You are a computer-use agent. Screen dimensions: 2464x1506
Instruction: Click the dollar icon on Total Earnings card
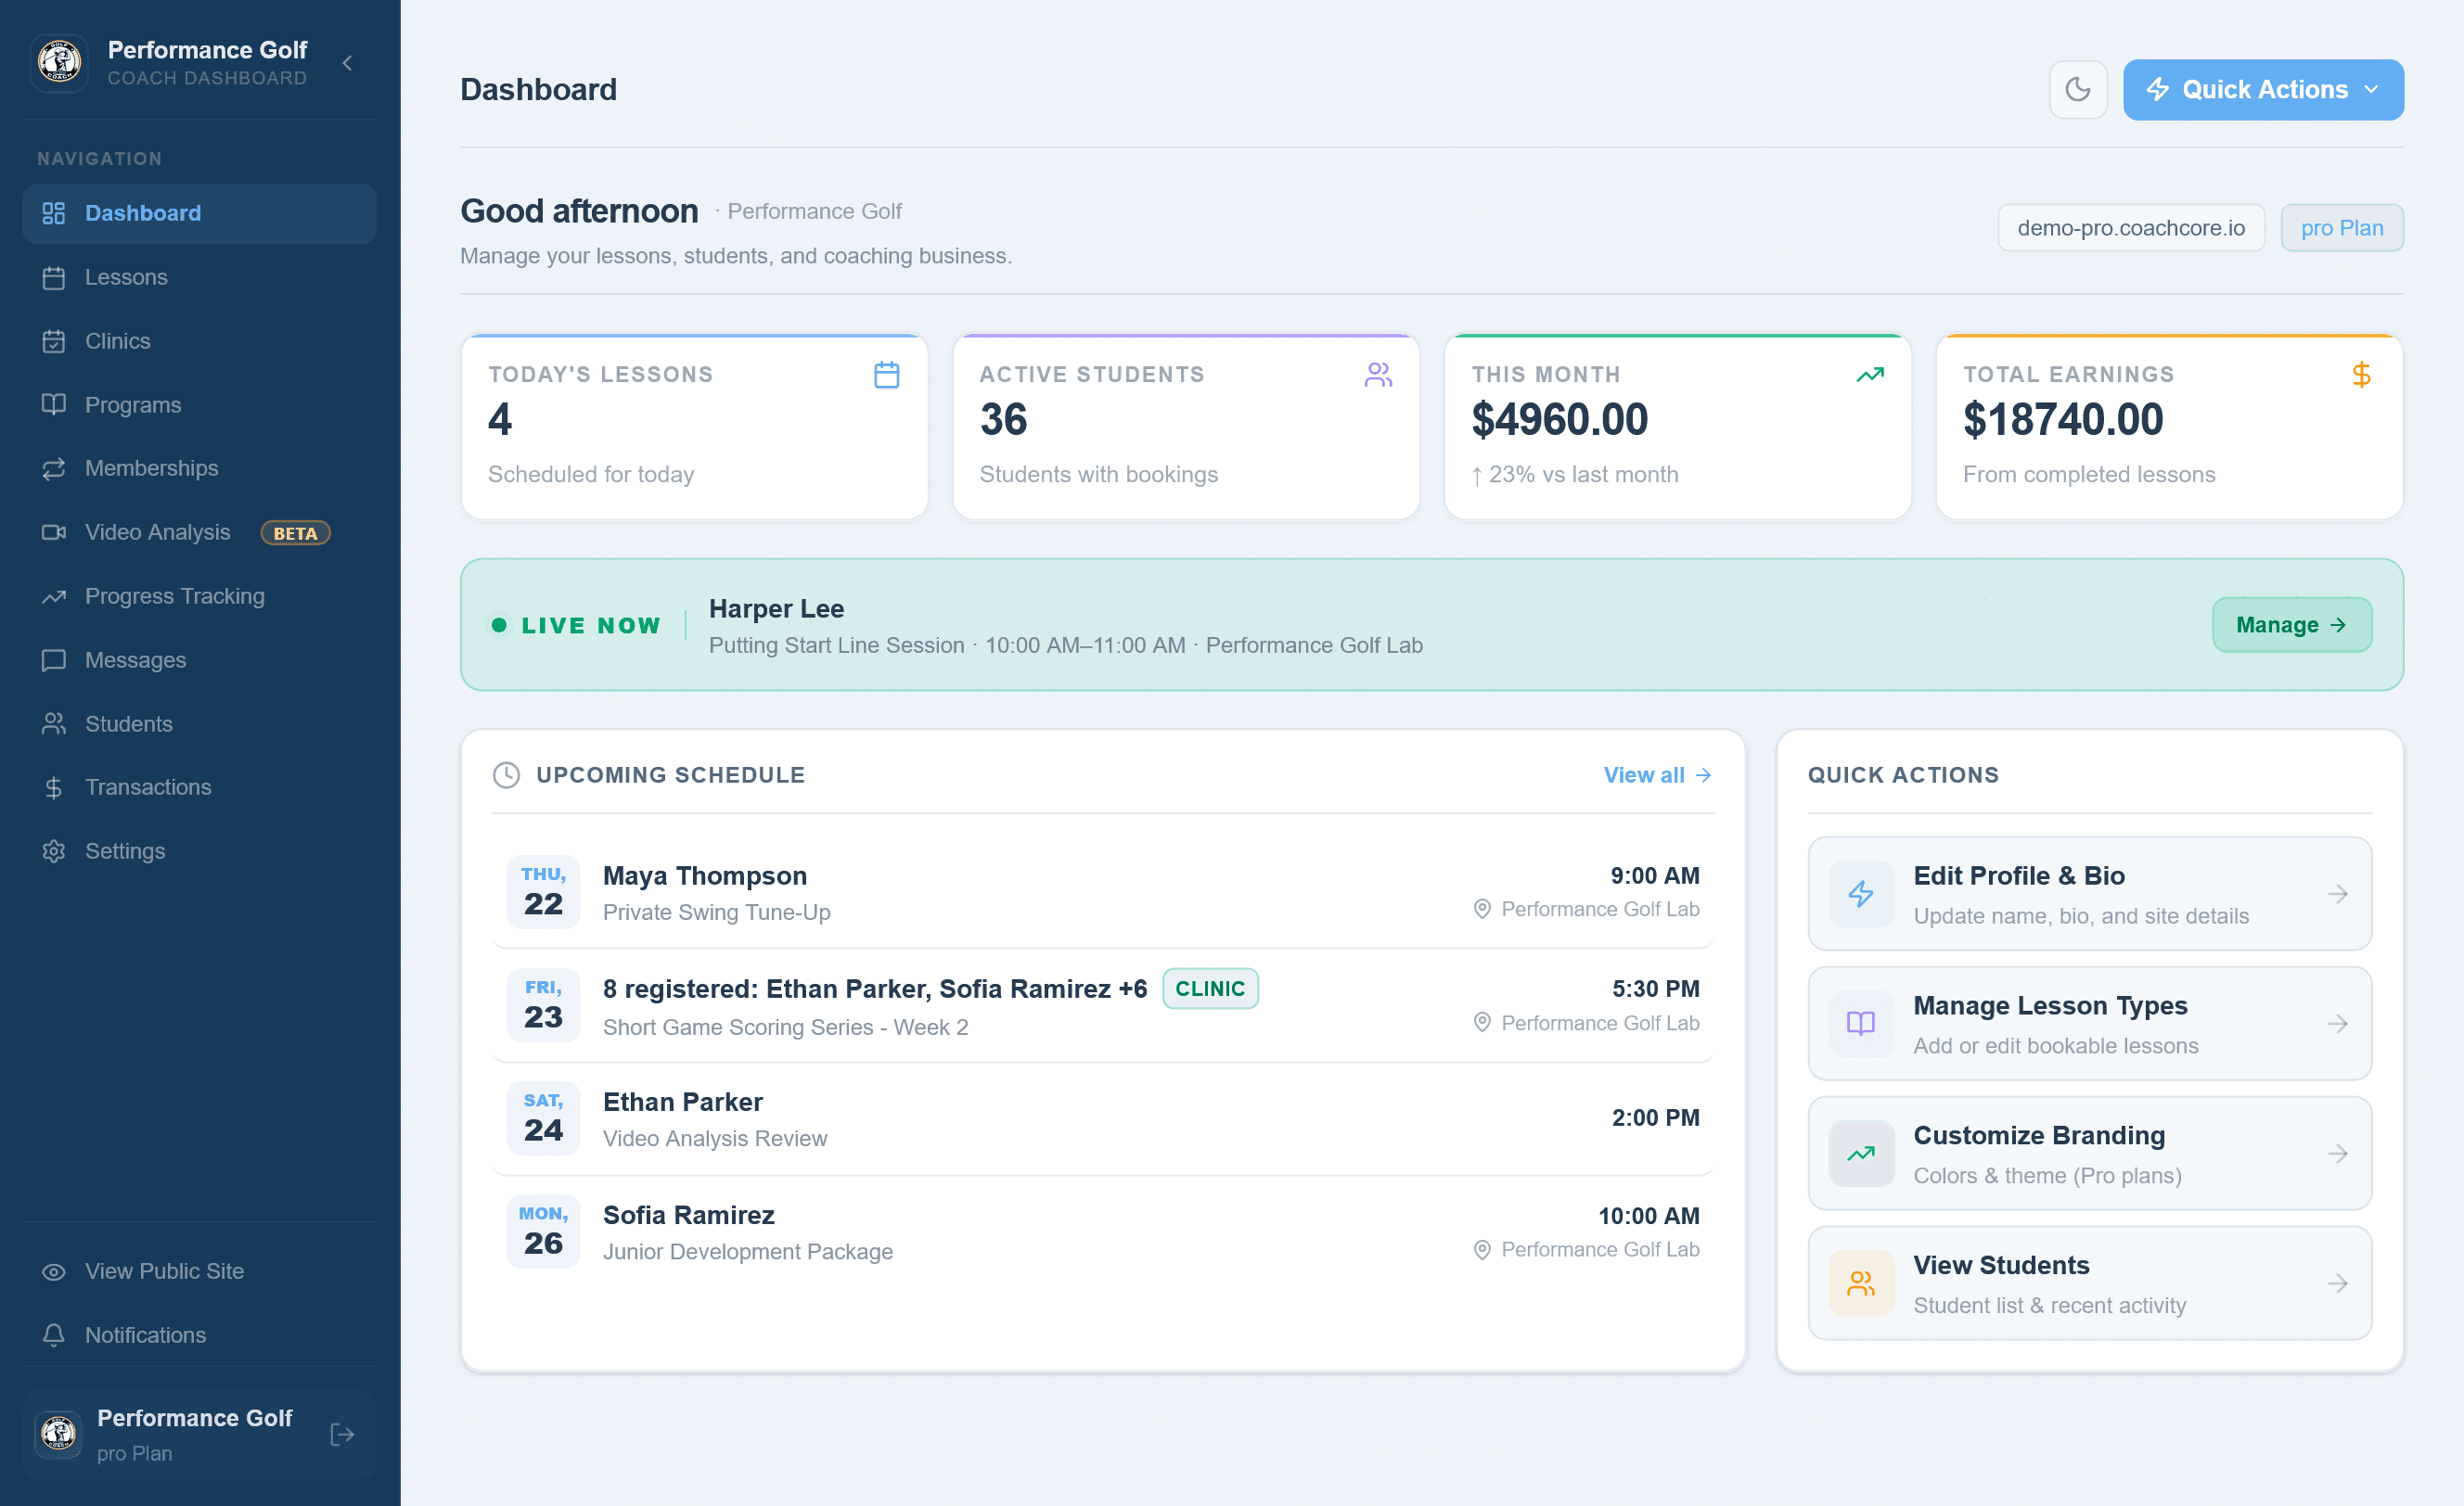(x=2362, y=375)
